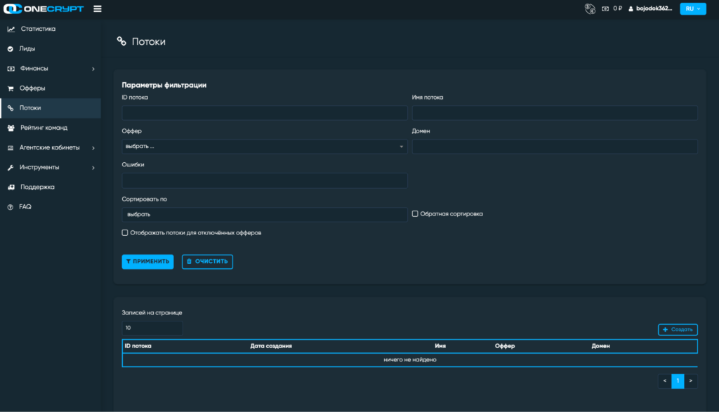Expand the Финансы submenu arrow
The width and height of the screenshot is (719, 412).
pos(93,69)
